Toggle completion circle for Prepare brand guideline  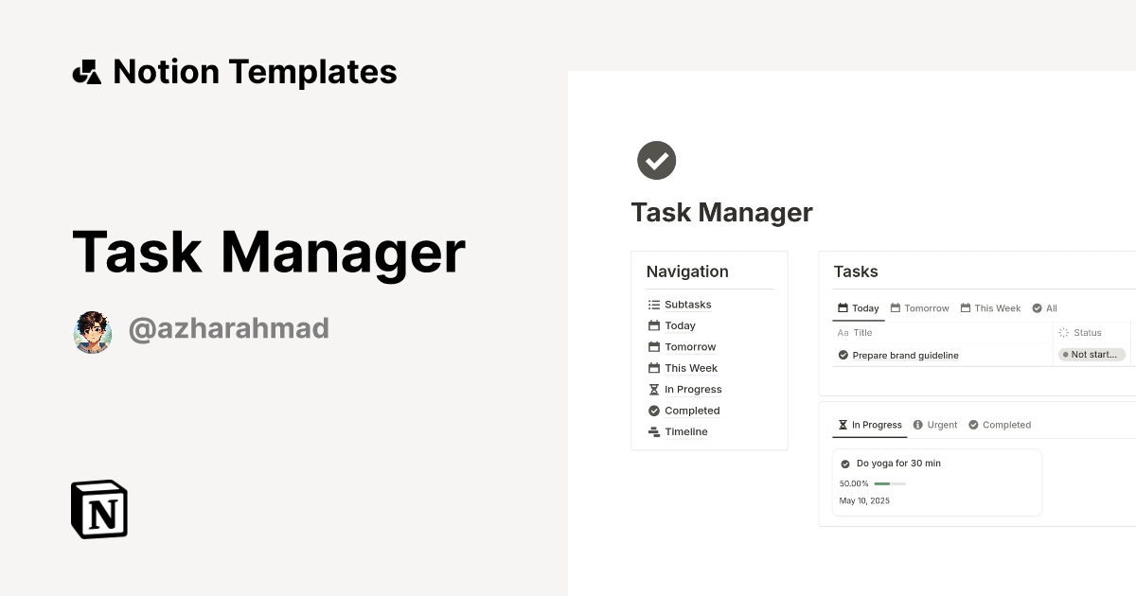(x=843, y=355)
